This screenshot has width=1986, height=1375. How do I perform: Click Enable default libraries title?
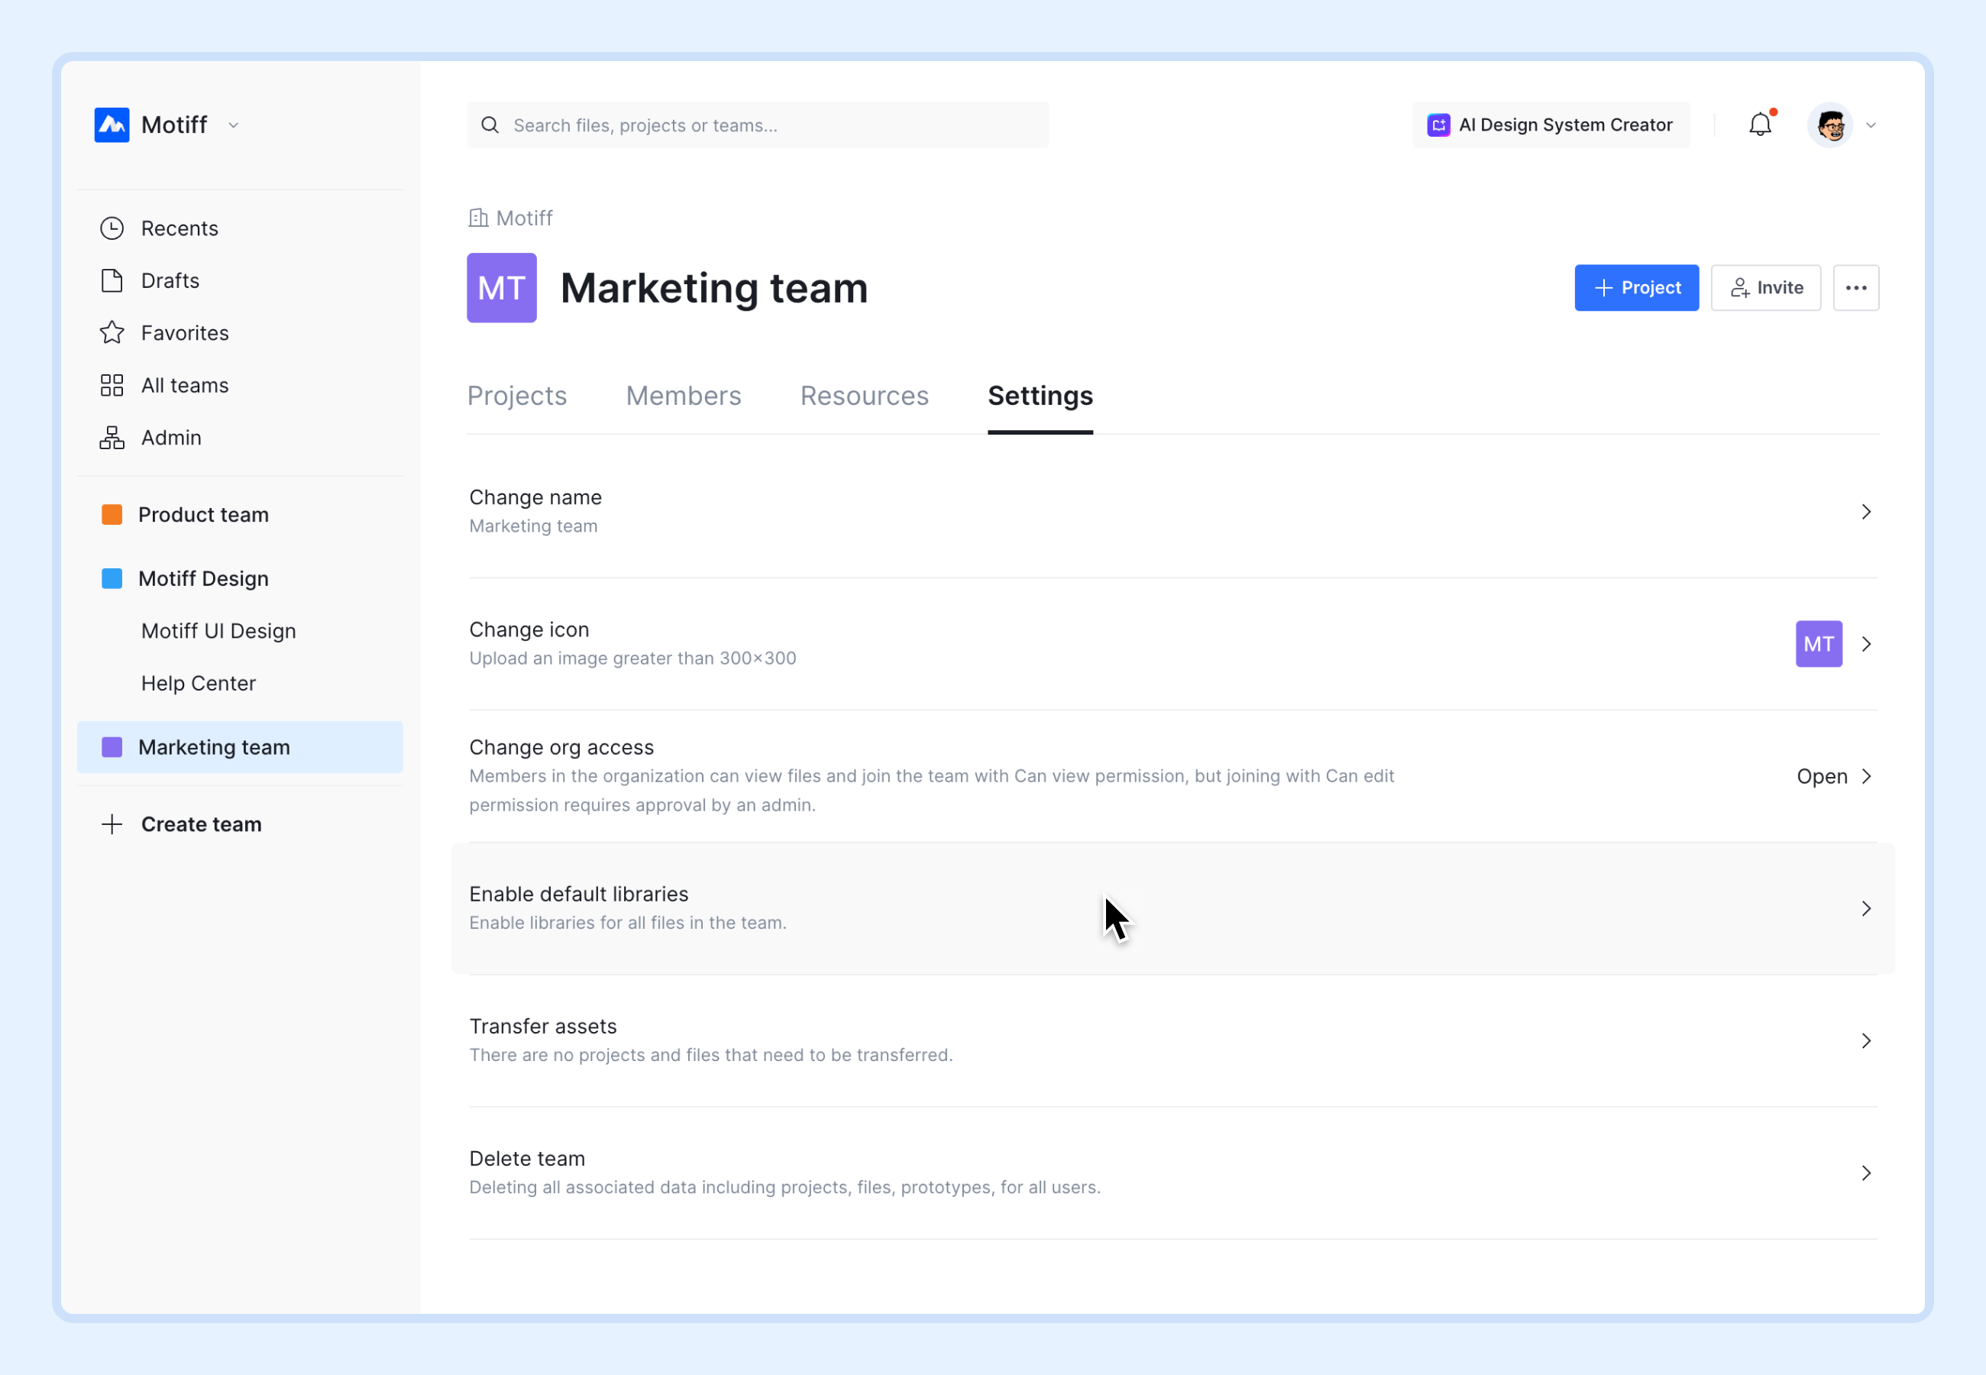(x=579, y=895)
